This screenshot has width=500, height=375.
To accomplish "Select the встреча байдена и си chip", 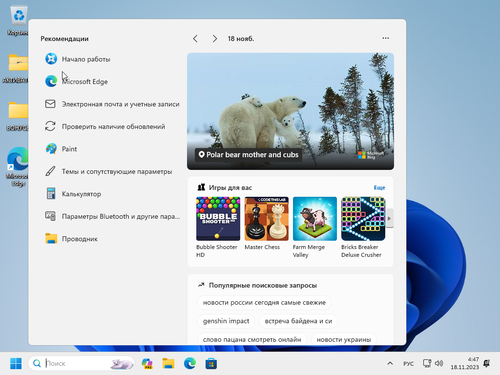I will click(x=298, y=321).
